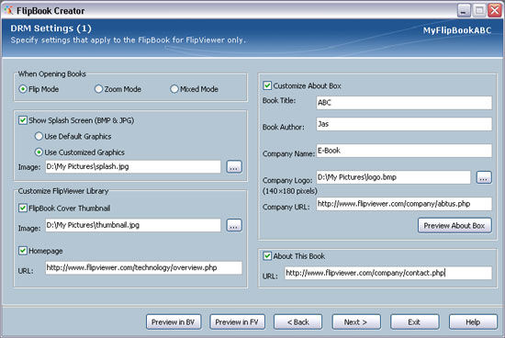Minimize the FlipBook Creator window
The image size is (505, 338).
[464, 11]
